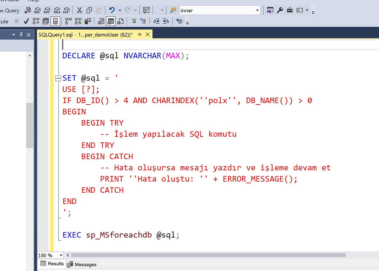379x271 pixels.
Task: Close the left side panel
Action: point(29,34)
